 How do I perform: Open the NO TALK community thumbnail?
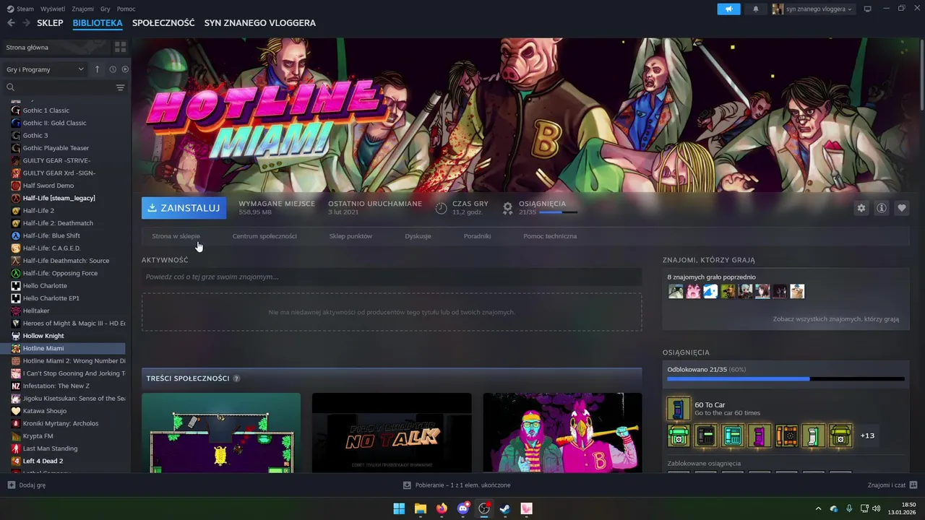coord(392,433)
